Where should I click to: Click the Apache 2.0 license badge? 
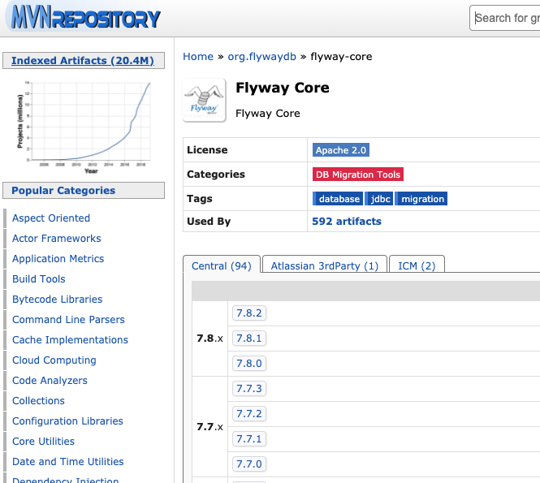pyautogui.click(x=341, y=150)
